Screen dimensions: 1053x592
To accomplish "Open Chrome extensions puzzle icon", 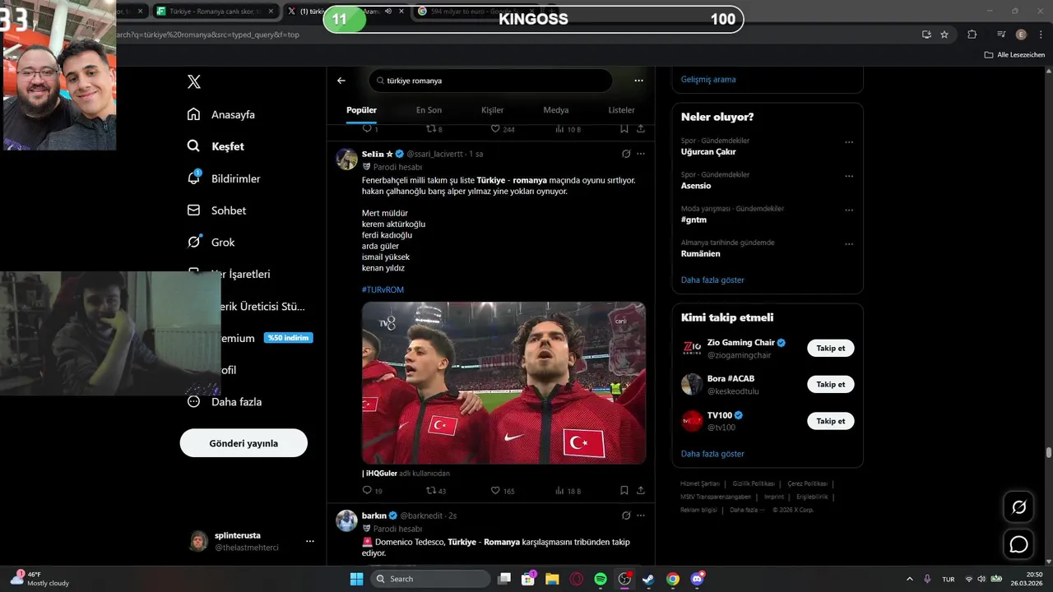I will tap(972, 35).
